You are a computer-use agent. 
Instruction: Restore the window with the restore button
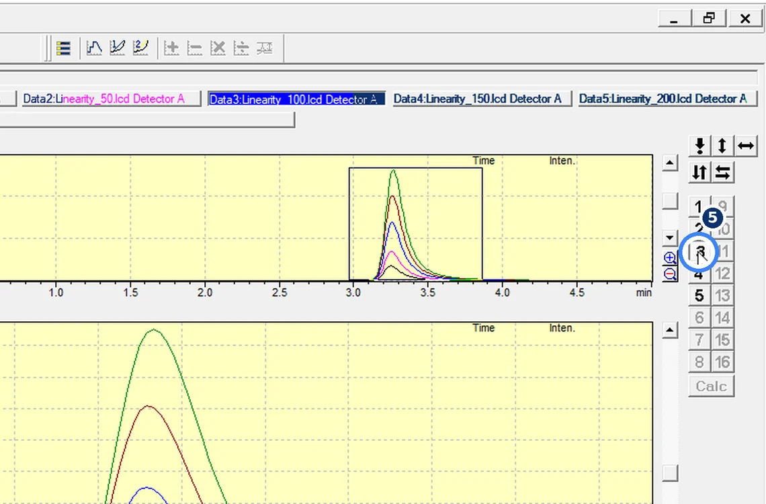point(710,18)
